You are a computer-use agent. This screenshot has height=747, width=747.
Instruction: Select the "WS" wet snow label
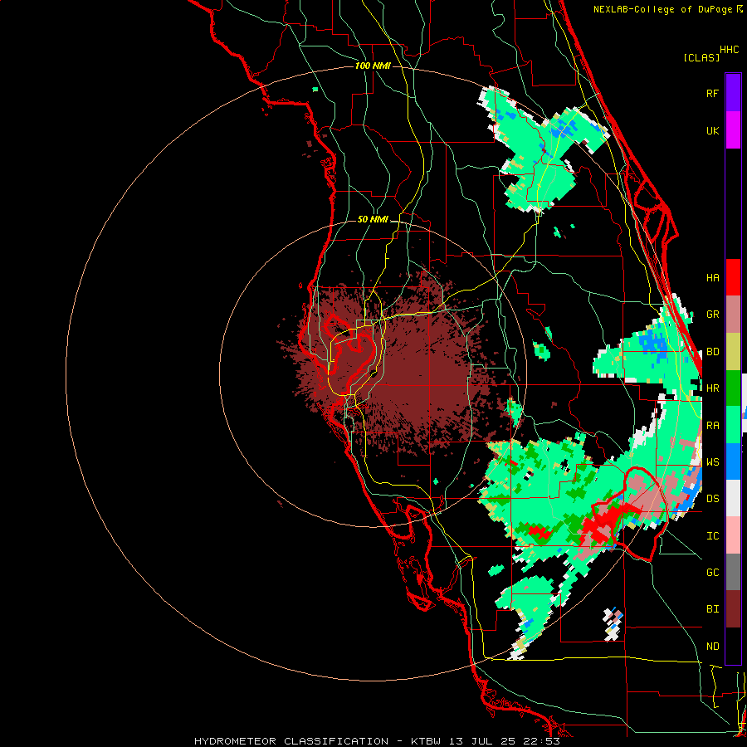[712, 462]
